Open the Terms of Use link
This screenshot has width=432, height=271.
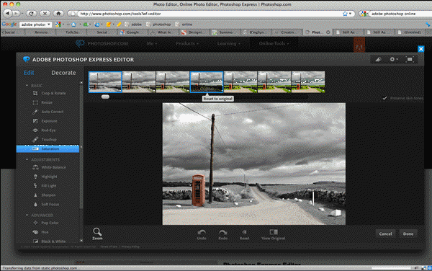tap(109, 246)
